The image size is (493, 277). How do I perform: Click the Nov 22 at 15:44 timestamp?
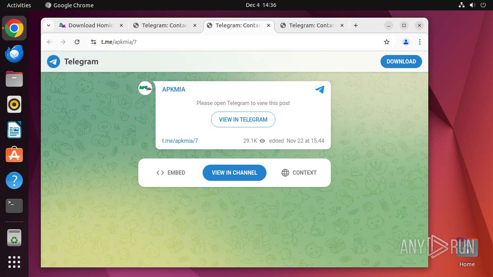click(305, 141)
